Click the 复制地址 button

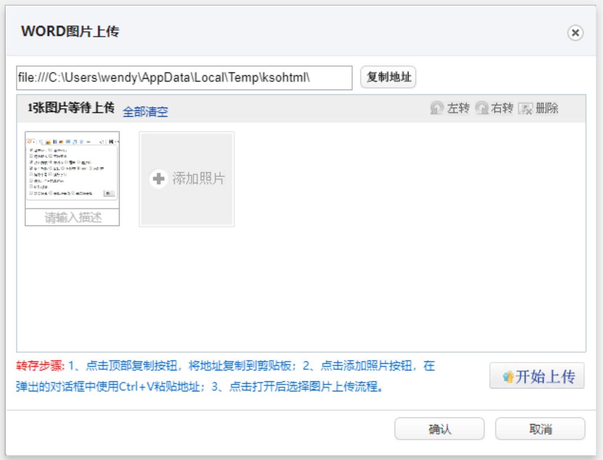(x=388, y=77)
